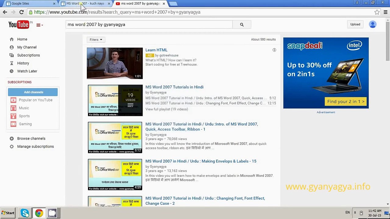Click the Watch Later sidebar link
The width and height of the screenshot is (390, 219).
(x=27, y=71)
